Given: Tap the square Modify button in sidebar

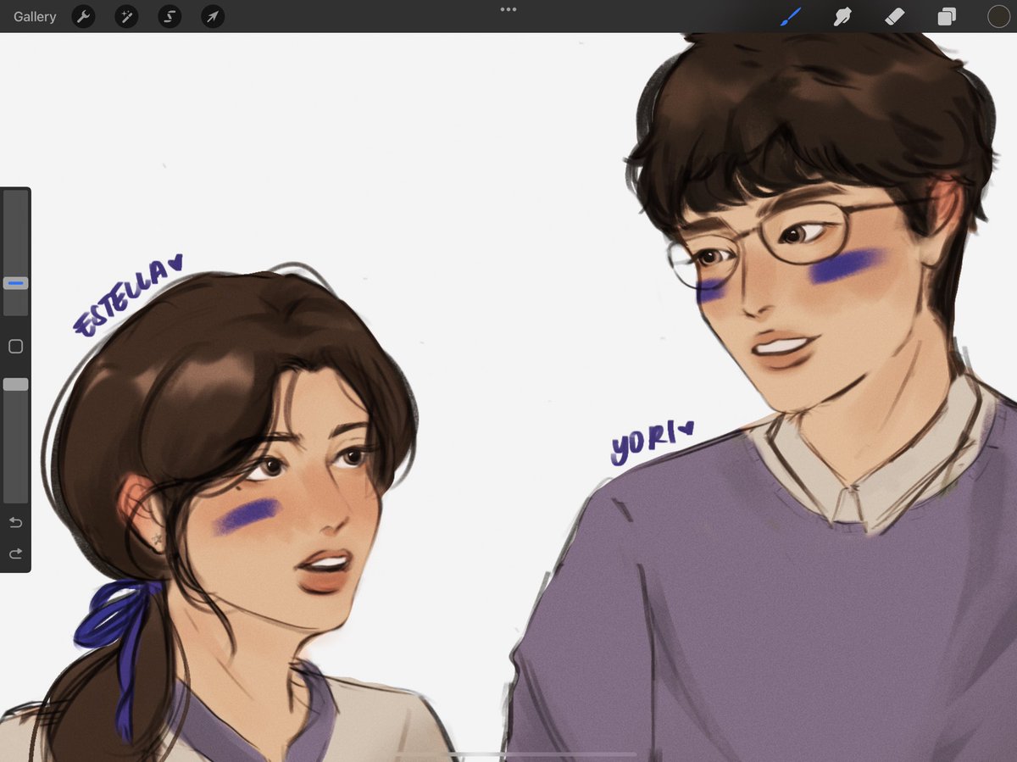Looking at the screenshot, I should 15,347.
